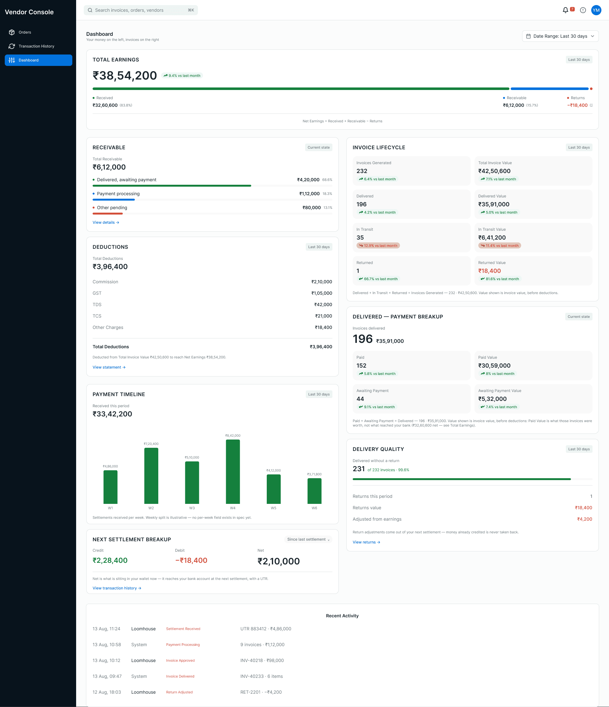Click the Dashboard sliders icon

point(12,61)
